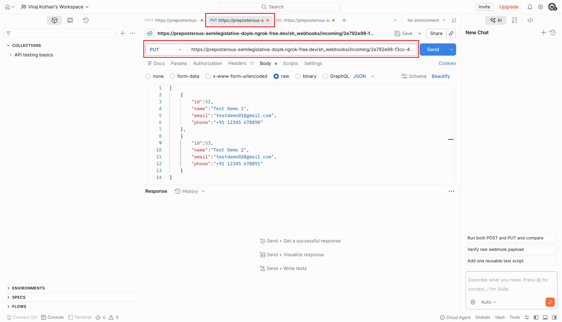Add a new request tab

coord(344,20)
